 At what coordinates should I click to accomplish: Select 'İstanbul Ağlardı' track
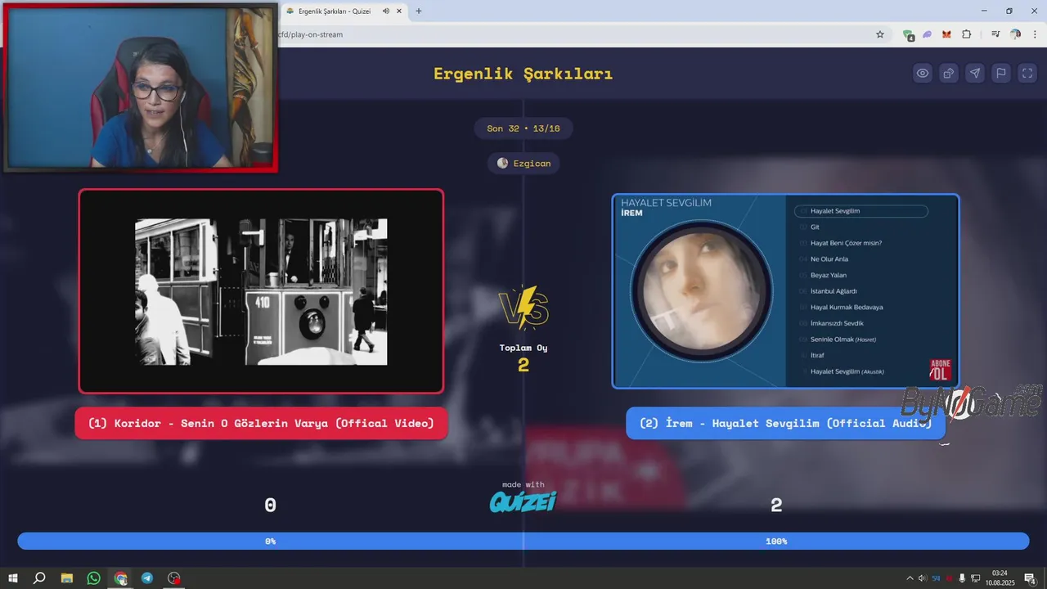(834, 291)
